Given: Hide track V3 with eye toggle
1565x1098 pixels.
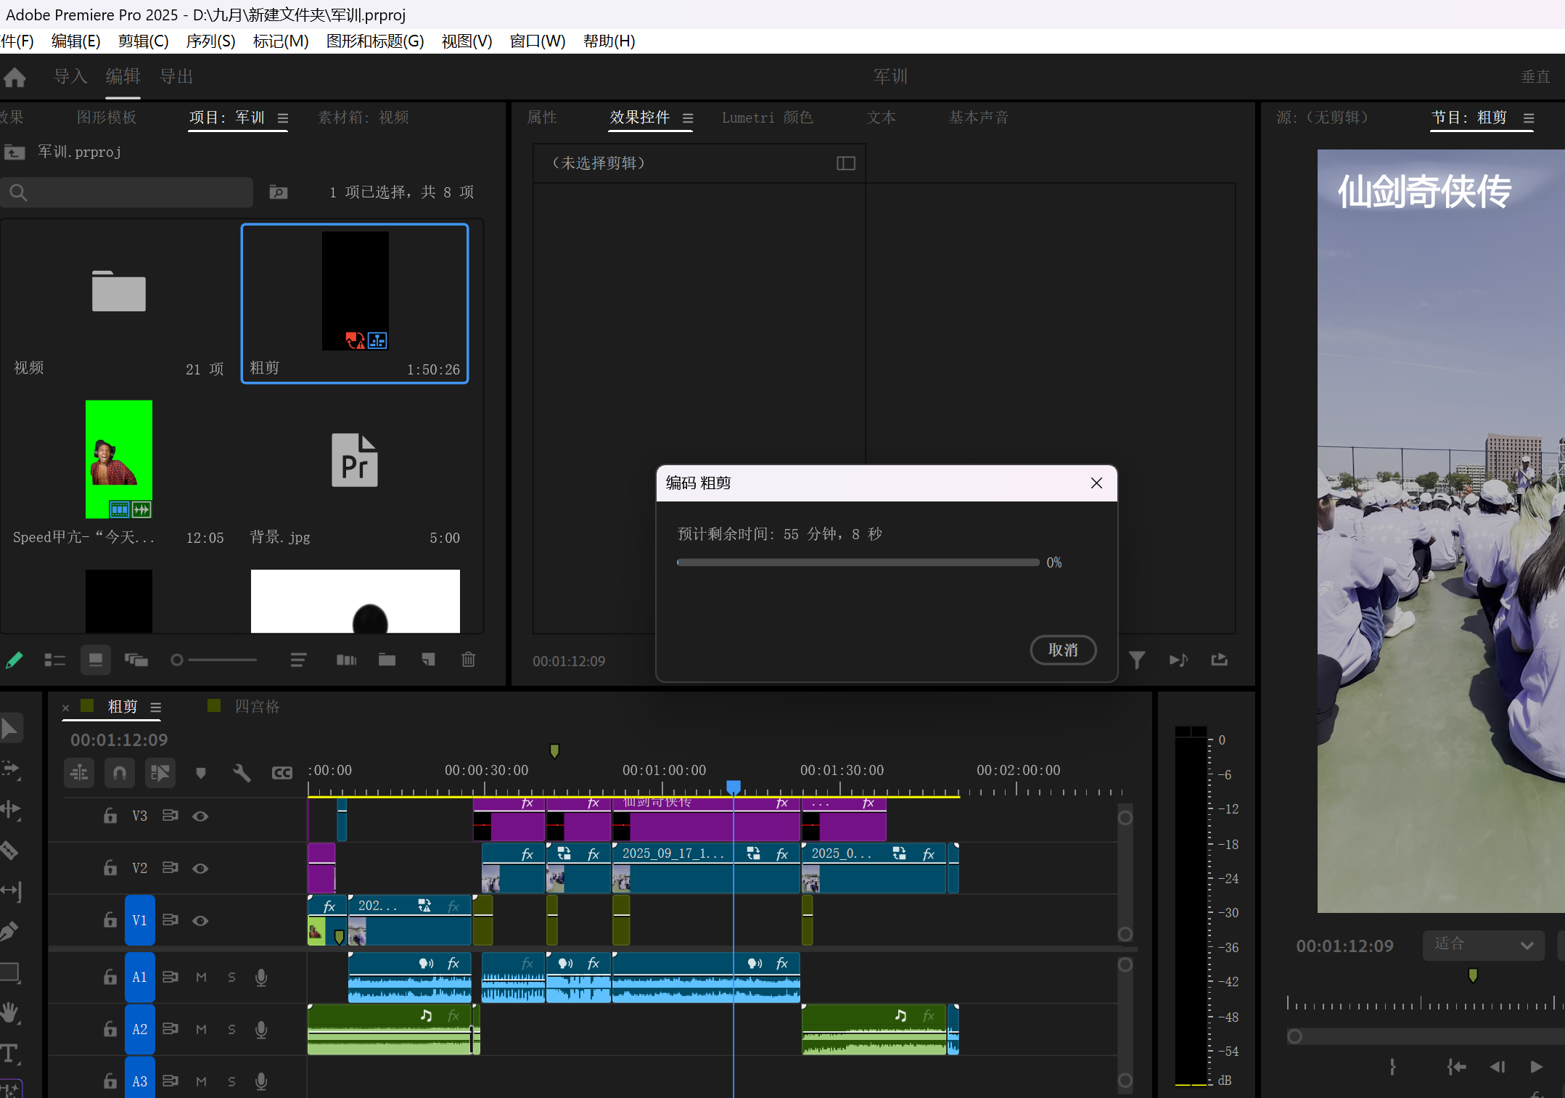Looking at the screenshot, I should 200,816.
